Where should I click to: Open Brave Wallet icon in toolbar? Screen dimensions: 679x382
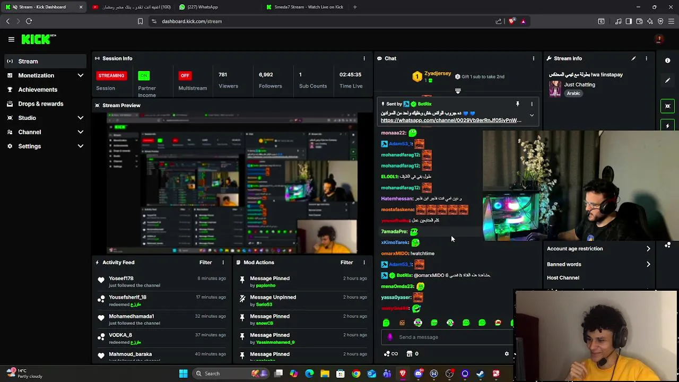point(639,21)
